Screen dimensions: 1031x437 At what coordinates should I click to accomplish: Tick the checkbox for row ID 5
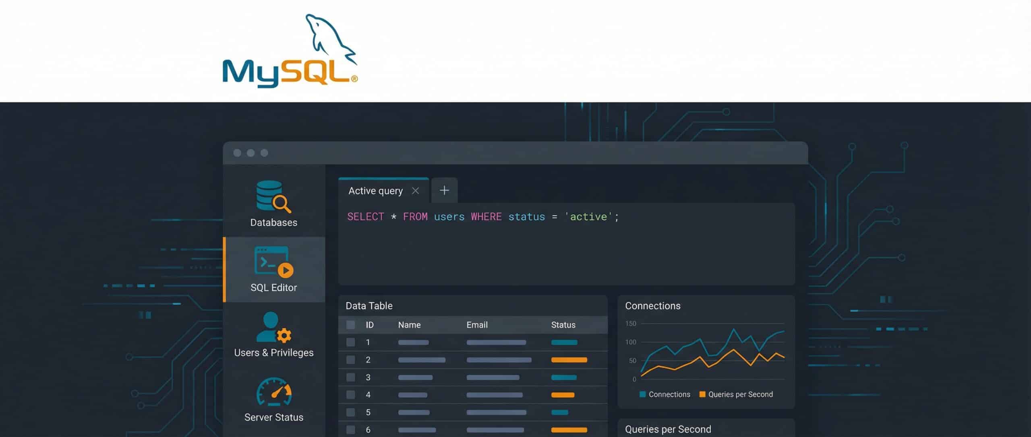click(351, 412)
